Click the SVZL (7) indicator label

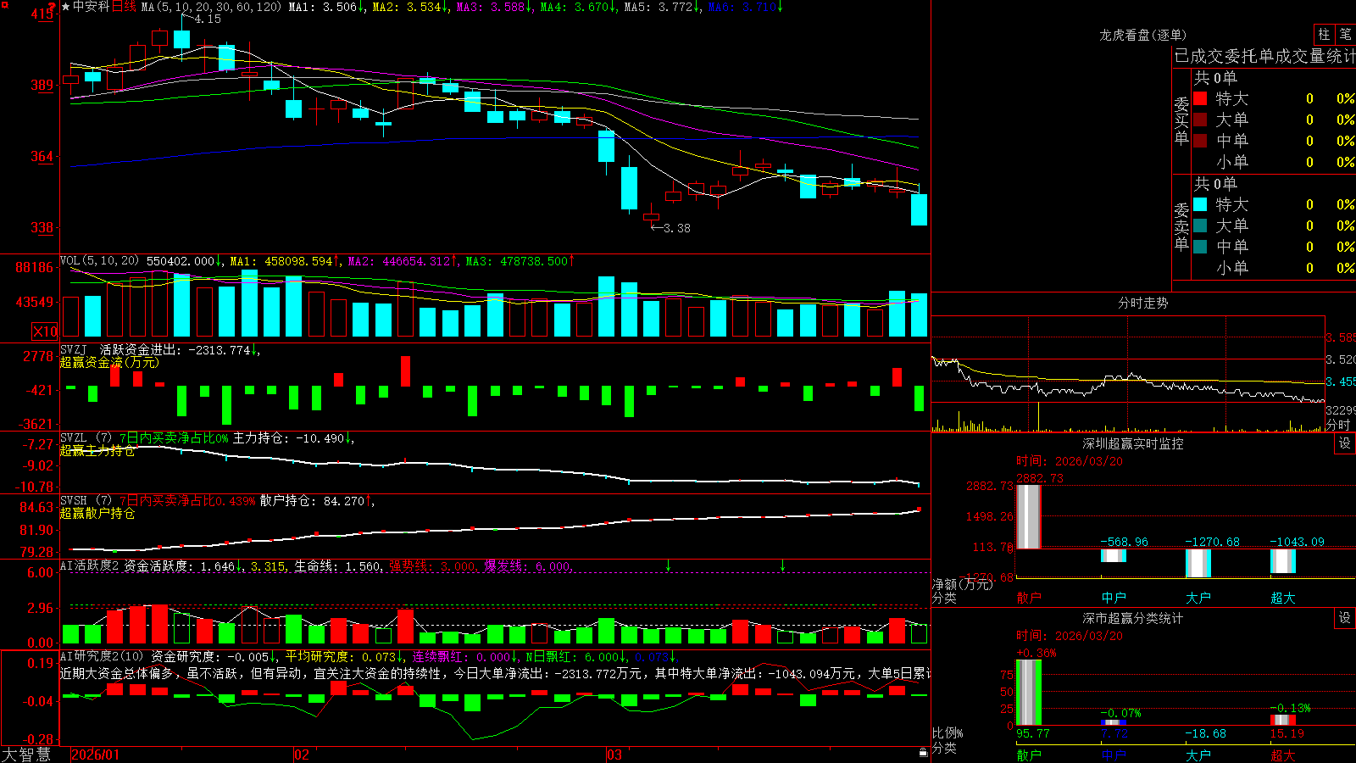pyautogui.click(x=86, y=438)
